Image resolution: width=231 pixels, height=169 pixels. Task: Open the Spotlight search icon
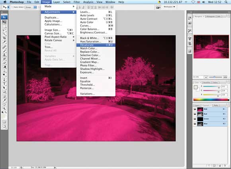click(226, 2)
